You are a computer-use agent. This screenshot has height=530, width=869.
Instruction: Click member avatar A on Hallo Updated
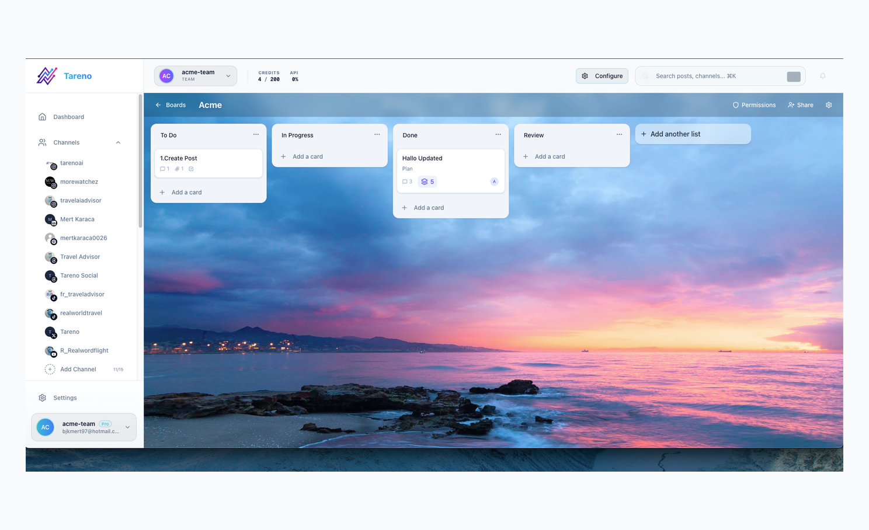coord(494,182)
